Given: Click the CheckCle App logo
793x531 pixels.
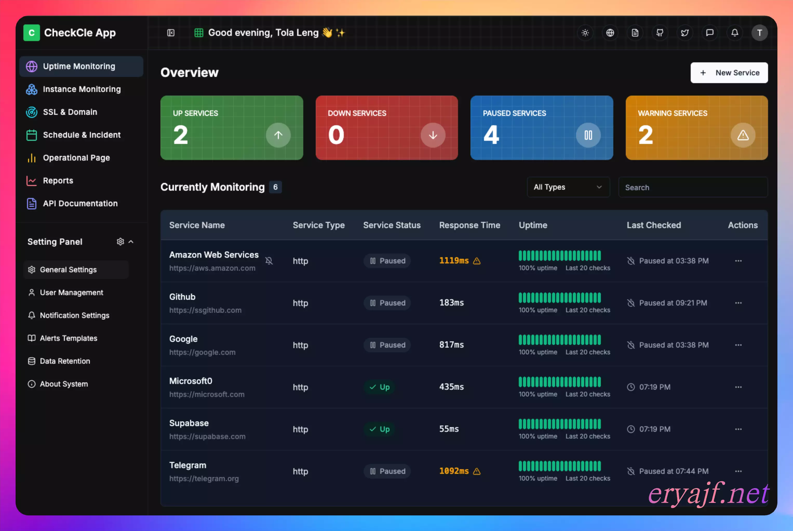Looking at the screenshot, I should coord(31,33).
